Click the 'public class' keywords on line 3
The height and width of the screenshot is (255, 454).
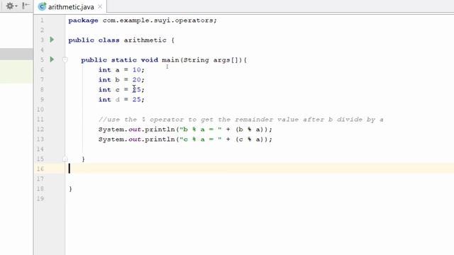[94, 40]
